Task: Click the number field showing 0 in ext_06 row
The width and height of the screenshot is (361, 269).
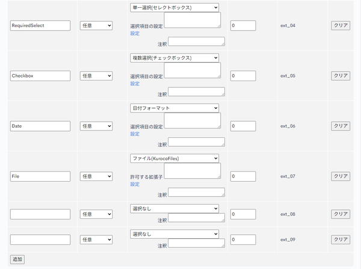Action: 243,126
